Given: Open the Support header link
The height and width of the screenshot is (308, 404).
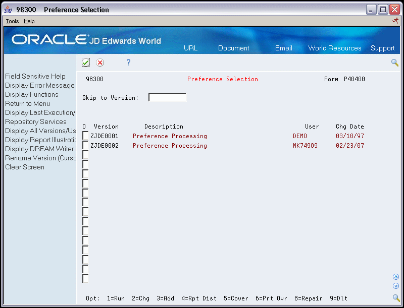Looking at the screenshot, I should click(383, 48).
